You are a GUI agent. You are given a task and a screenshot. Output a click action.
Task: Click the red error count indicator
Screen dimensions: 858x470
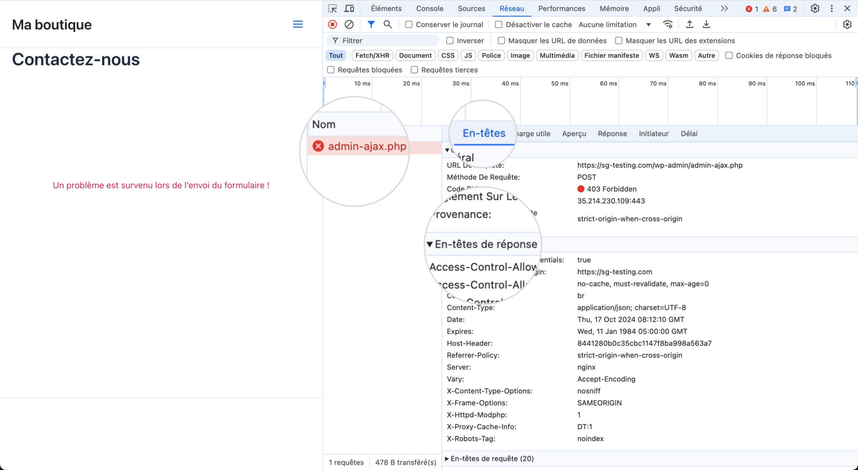(752, 9)
